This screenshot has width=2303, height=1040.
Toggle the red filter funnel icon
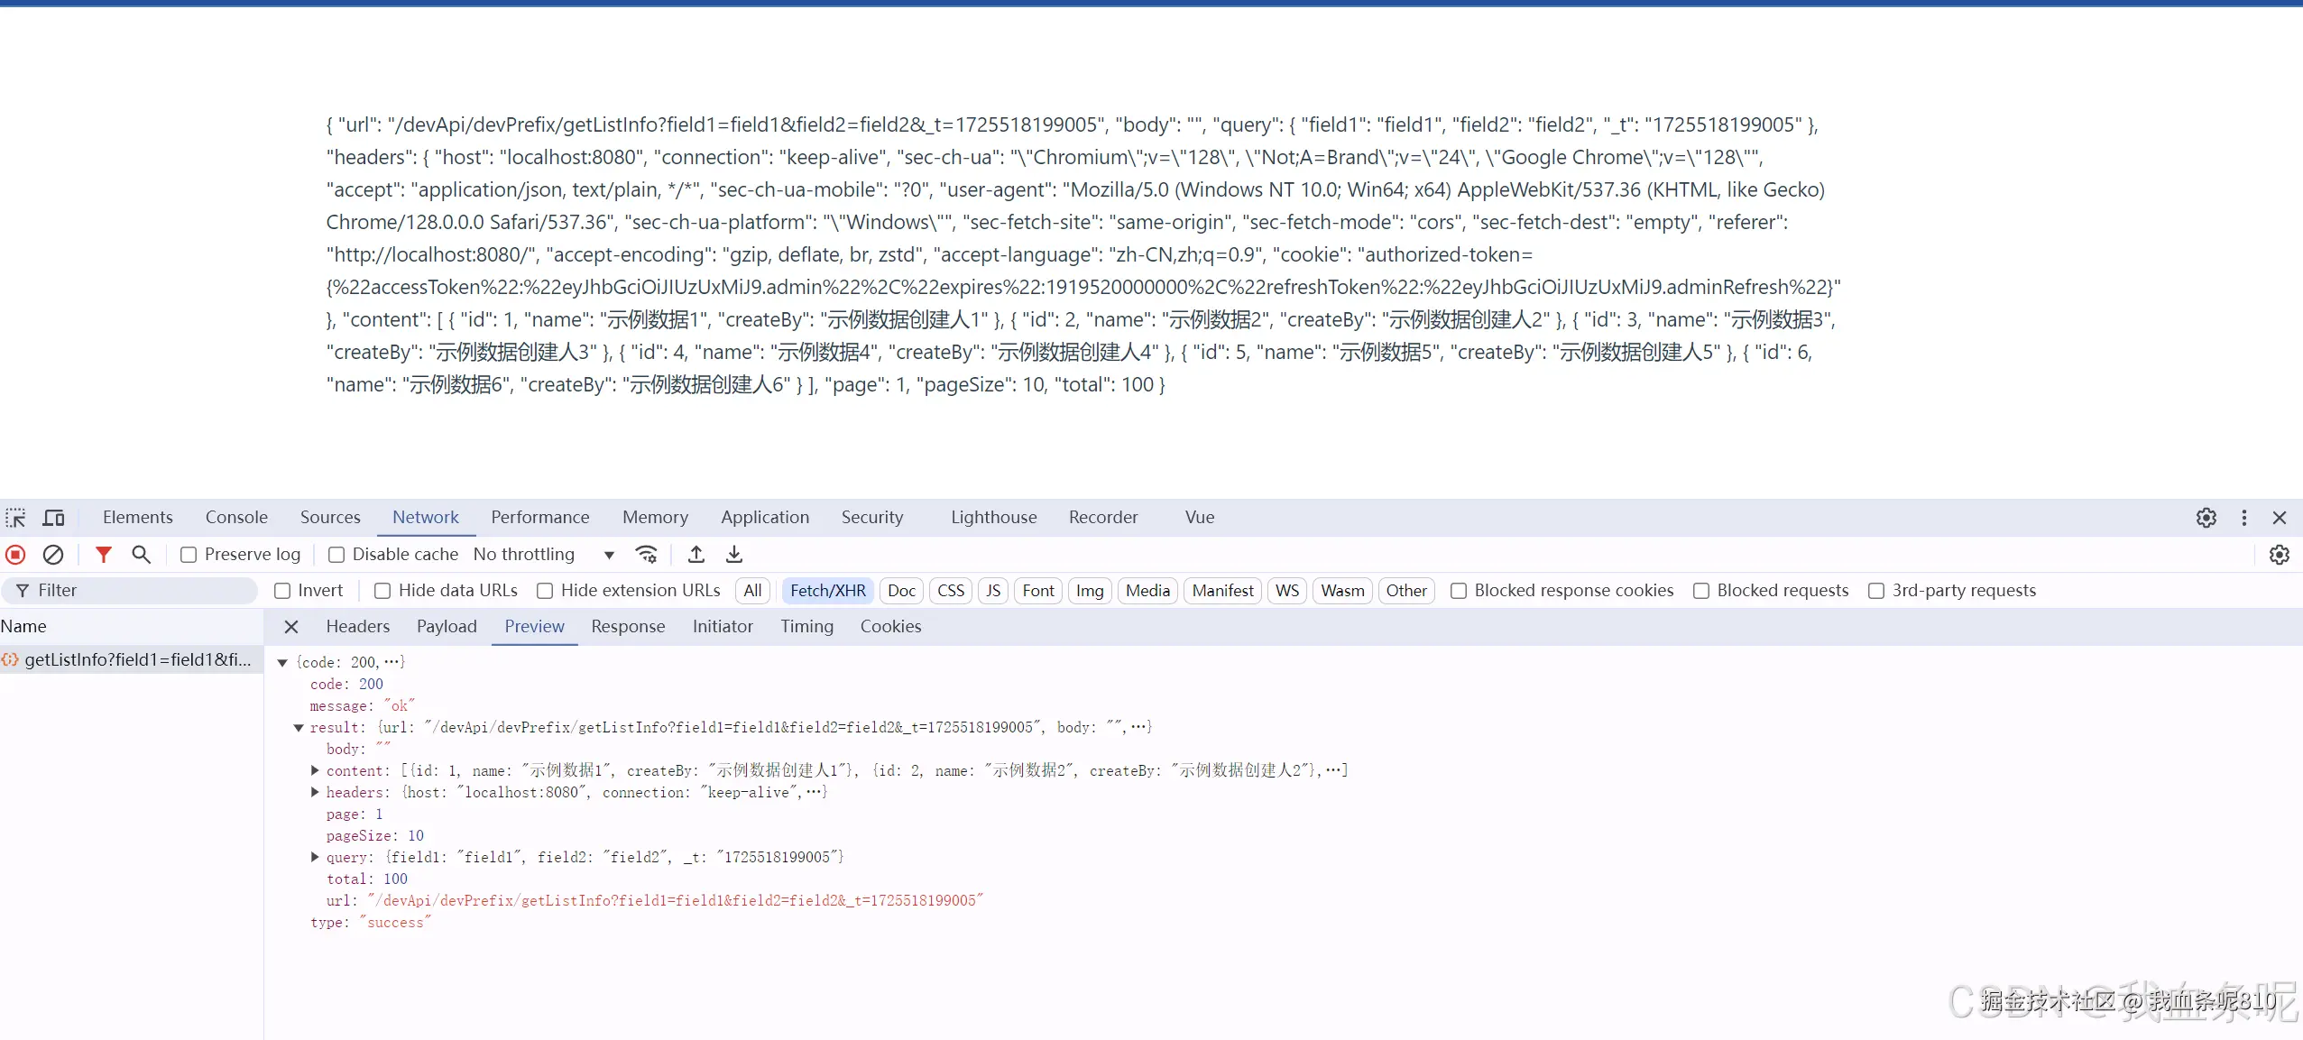tap(104, 555)
